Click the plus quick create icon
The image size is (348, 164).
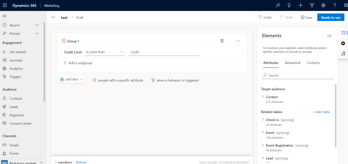[300, 5]
